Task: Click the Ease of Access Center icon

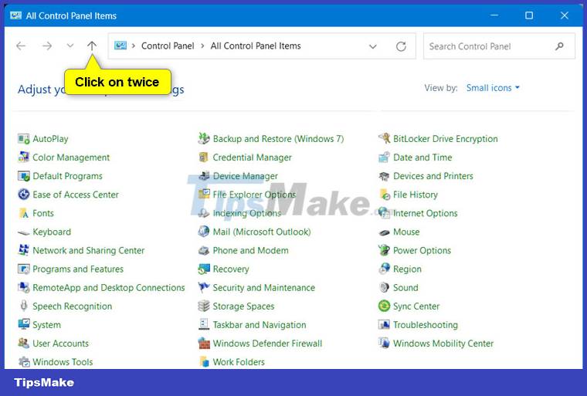Action: pyautogui.click(x=24, y=195)
